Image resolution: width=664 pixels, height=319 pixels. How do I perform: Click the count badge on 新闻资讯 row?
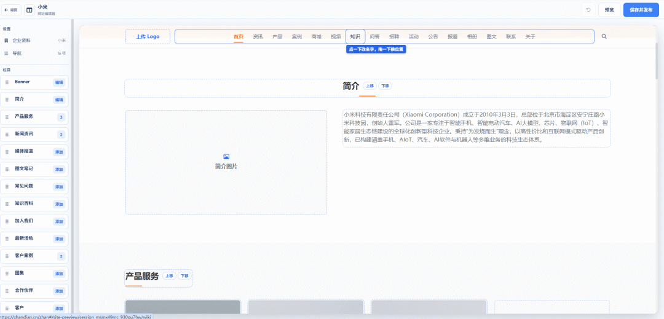pos(61,135)
